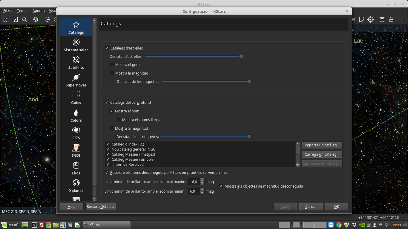Click the 'Importa un catàleg...' button

click(x=322, y=145)
